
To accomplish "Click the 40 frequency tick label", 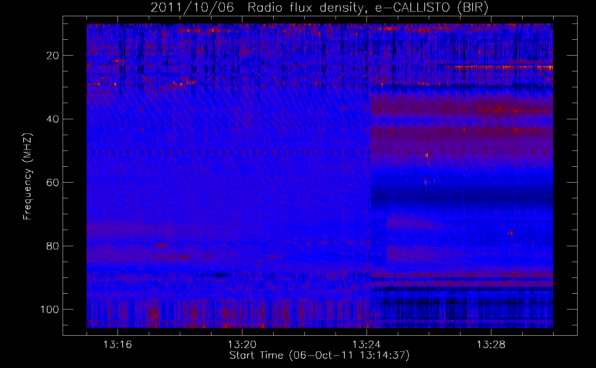I will (x=53, y=119).
